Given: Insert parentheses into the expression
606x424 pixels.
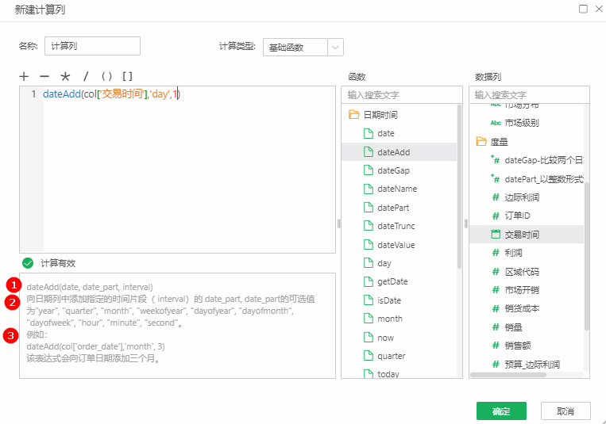Looking at the screenshot, I should click(x=106, y=77).
